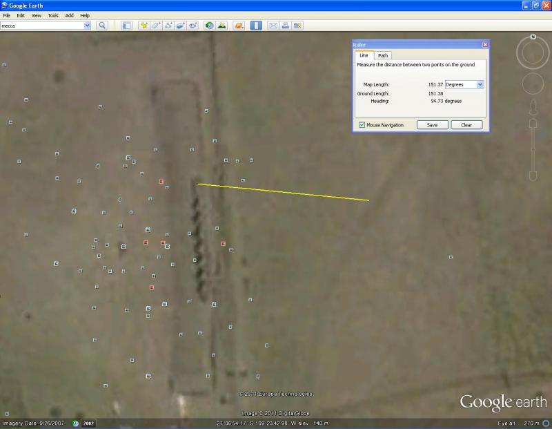Toggle the sunlight icon in toolbar
552x429 pixels.
coord(221,26)
